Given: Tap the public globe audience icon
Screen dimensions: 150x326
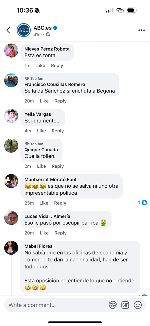Looking at the screenshot, I should 48,34.
